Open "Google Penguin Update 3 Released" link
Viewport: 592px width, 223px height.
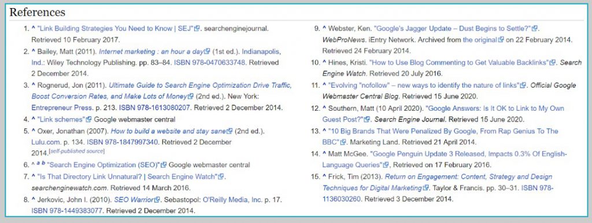[x=445, y=160]
